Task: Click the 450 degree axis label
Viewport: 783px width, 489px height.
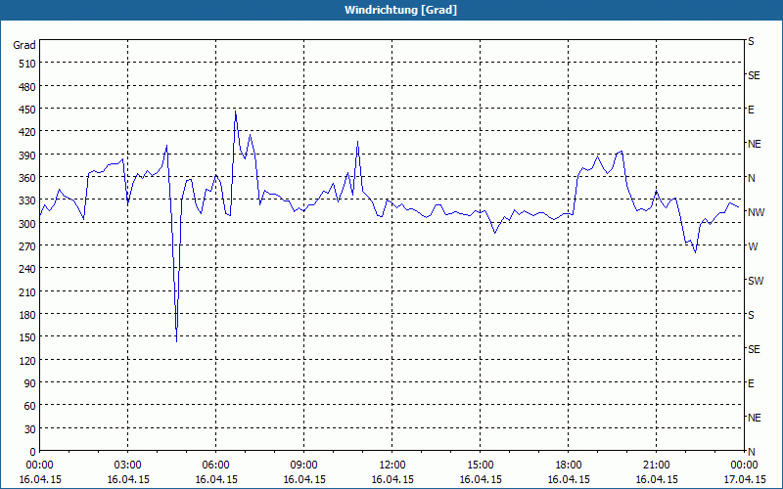Action: click(28, 109)
